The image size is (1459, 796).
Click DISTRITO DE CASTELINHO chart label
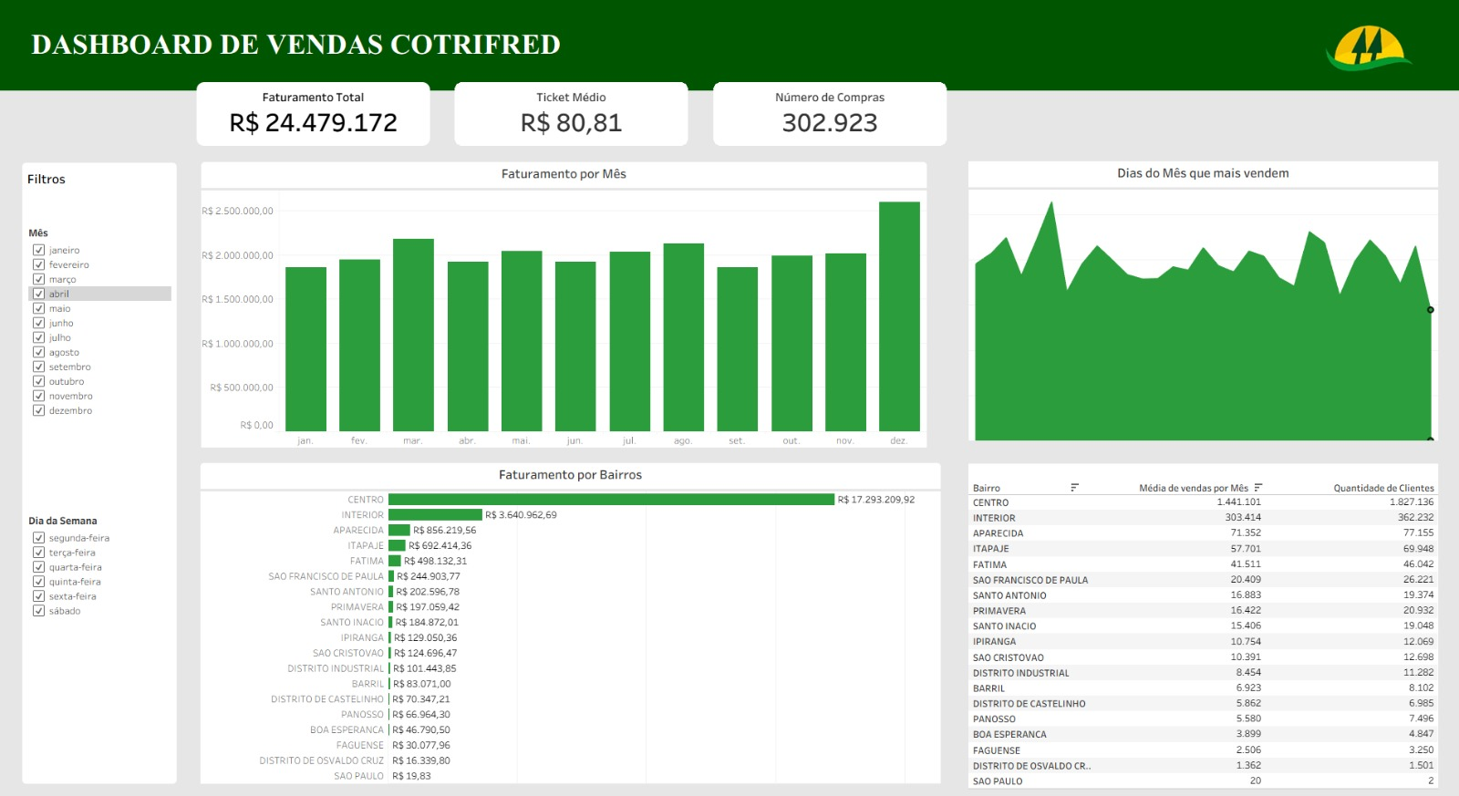(327, 699)
